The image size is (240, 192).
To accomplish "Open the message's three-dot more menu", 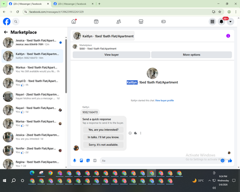I will pyautogui.click(x=141, y=133).
